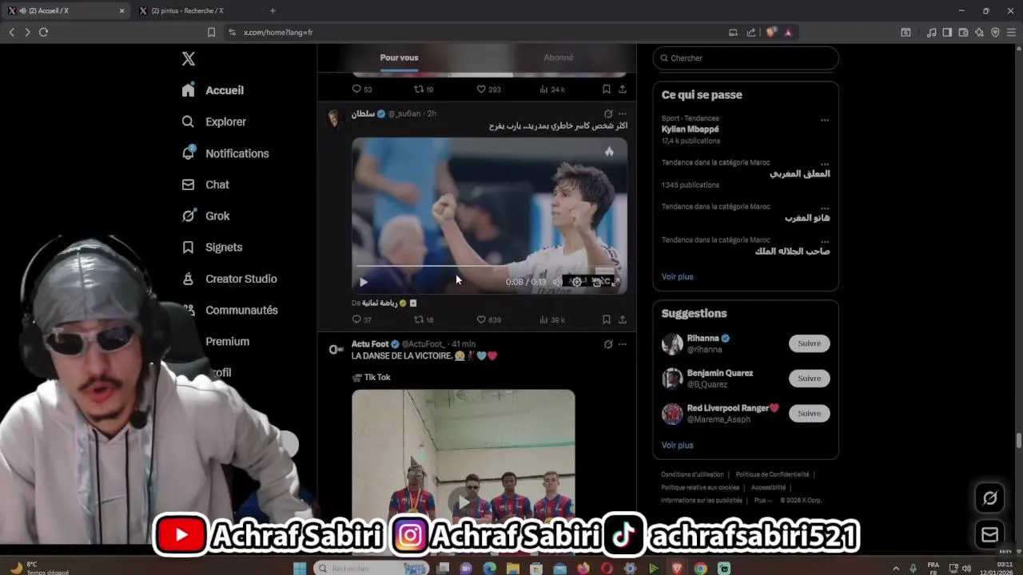The width and height of the screenshot is (1023, 575).
Task: View stats showing 39 k views
Action: 552,319
